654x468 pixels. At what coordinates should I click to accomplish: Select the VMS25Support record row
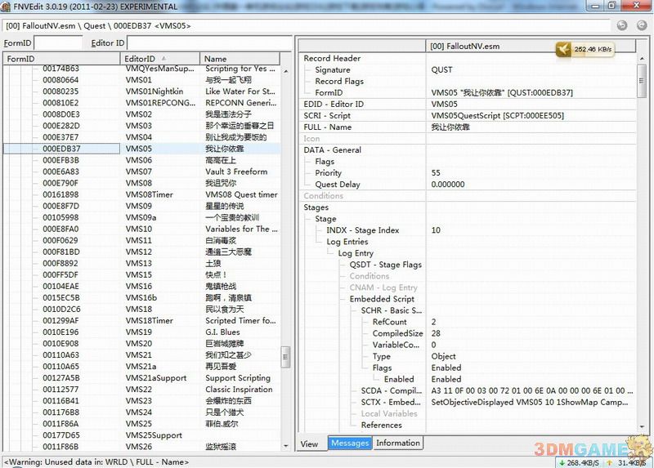(x=141, y=435)
